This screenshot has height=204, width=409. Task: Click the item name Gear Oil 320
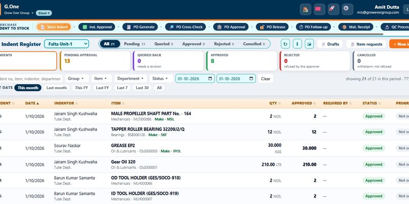(x=123, y=162)
